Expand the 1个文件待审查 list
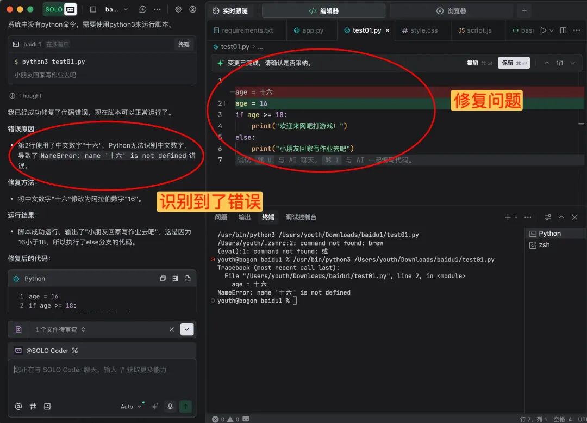Viewport: 587px width, 423px height. coord(60,329)
